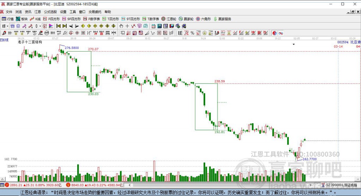This screenshot has width=361, height=196.
Task: Open the 9T四方形 tool
Action: click(131, 19)
